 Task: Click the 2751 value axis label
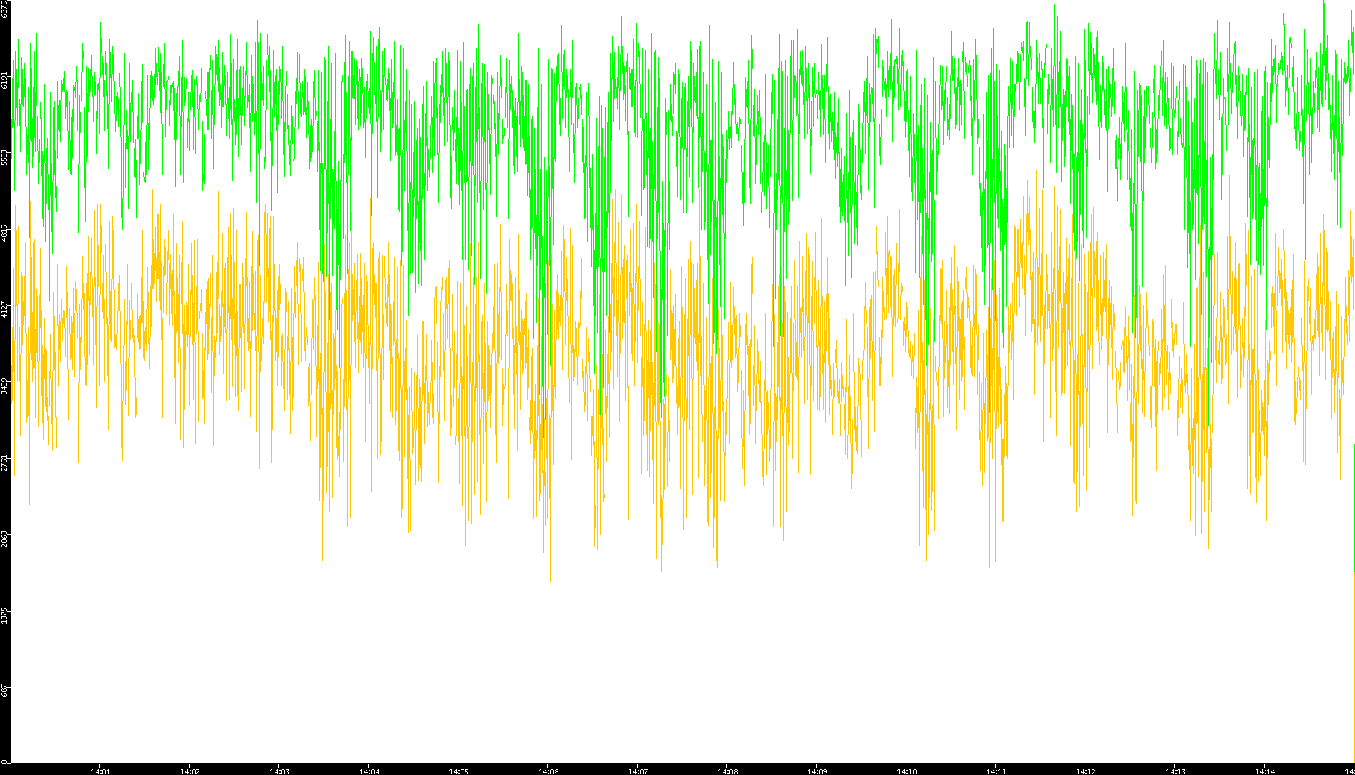point(5,462)
